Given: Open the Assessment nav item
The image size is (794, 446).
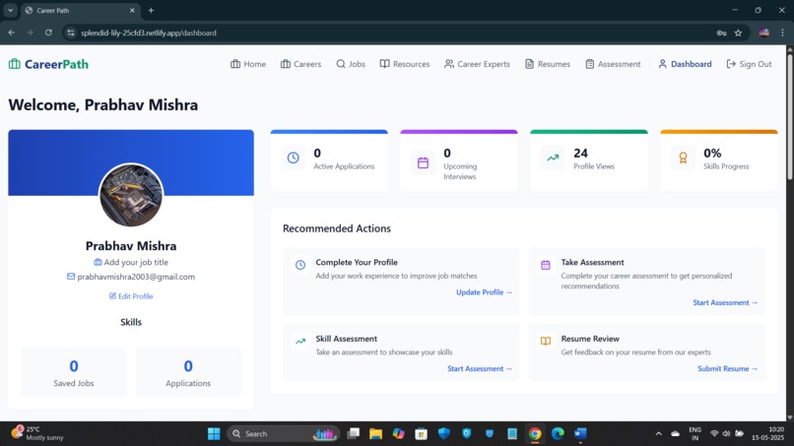Looking at the screenshot, I should pos(613,64).
